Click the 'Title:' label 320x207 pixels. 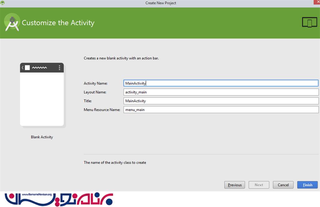87,101
